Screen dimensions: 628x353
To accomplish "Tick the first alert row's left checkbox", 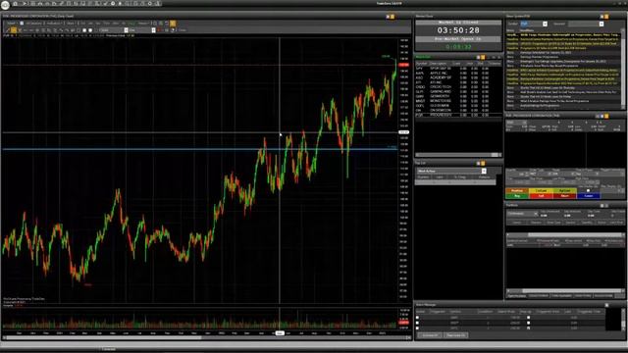I will (x=417, y=318).
